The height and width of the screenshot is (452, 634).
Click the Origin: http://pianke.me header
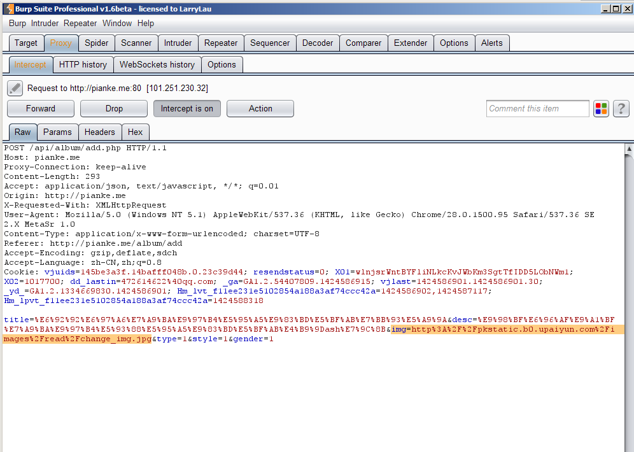pyautogui.click(x=65, y=195)
